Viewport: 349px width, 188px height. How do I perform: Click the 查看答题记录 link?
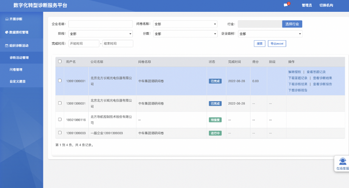pyautogui.click(x=316, y=72)
